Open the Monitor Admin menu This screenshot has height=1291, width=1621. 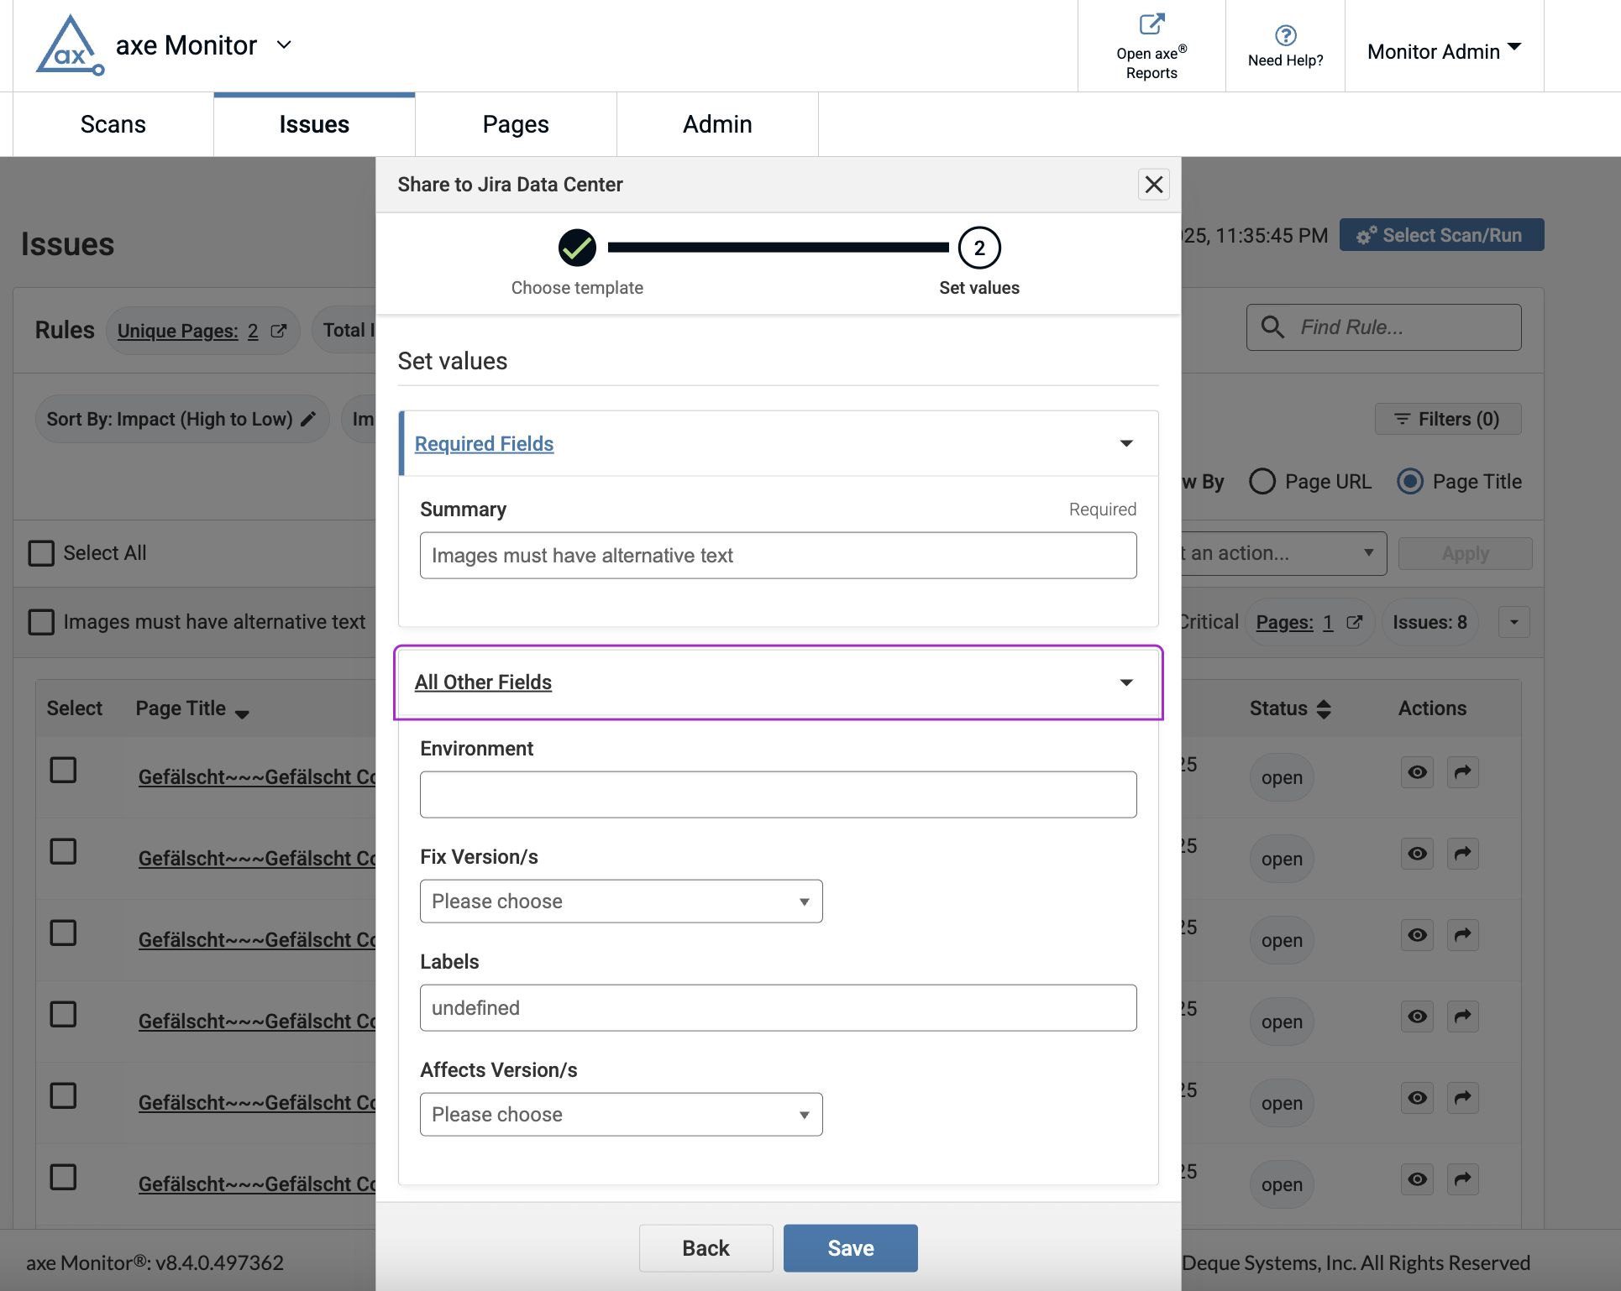point(1442,50)
